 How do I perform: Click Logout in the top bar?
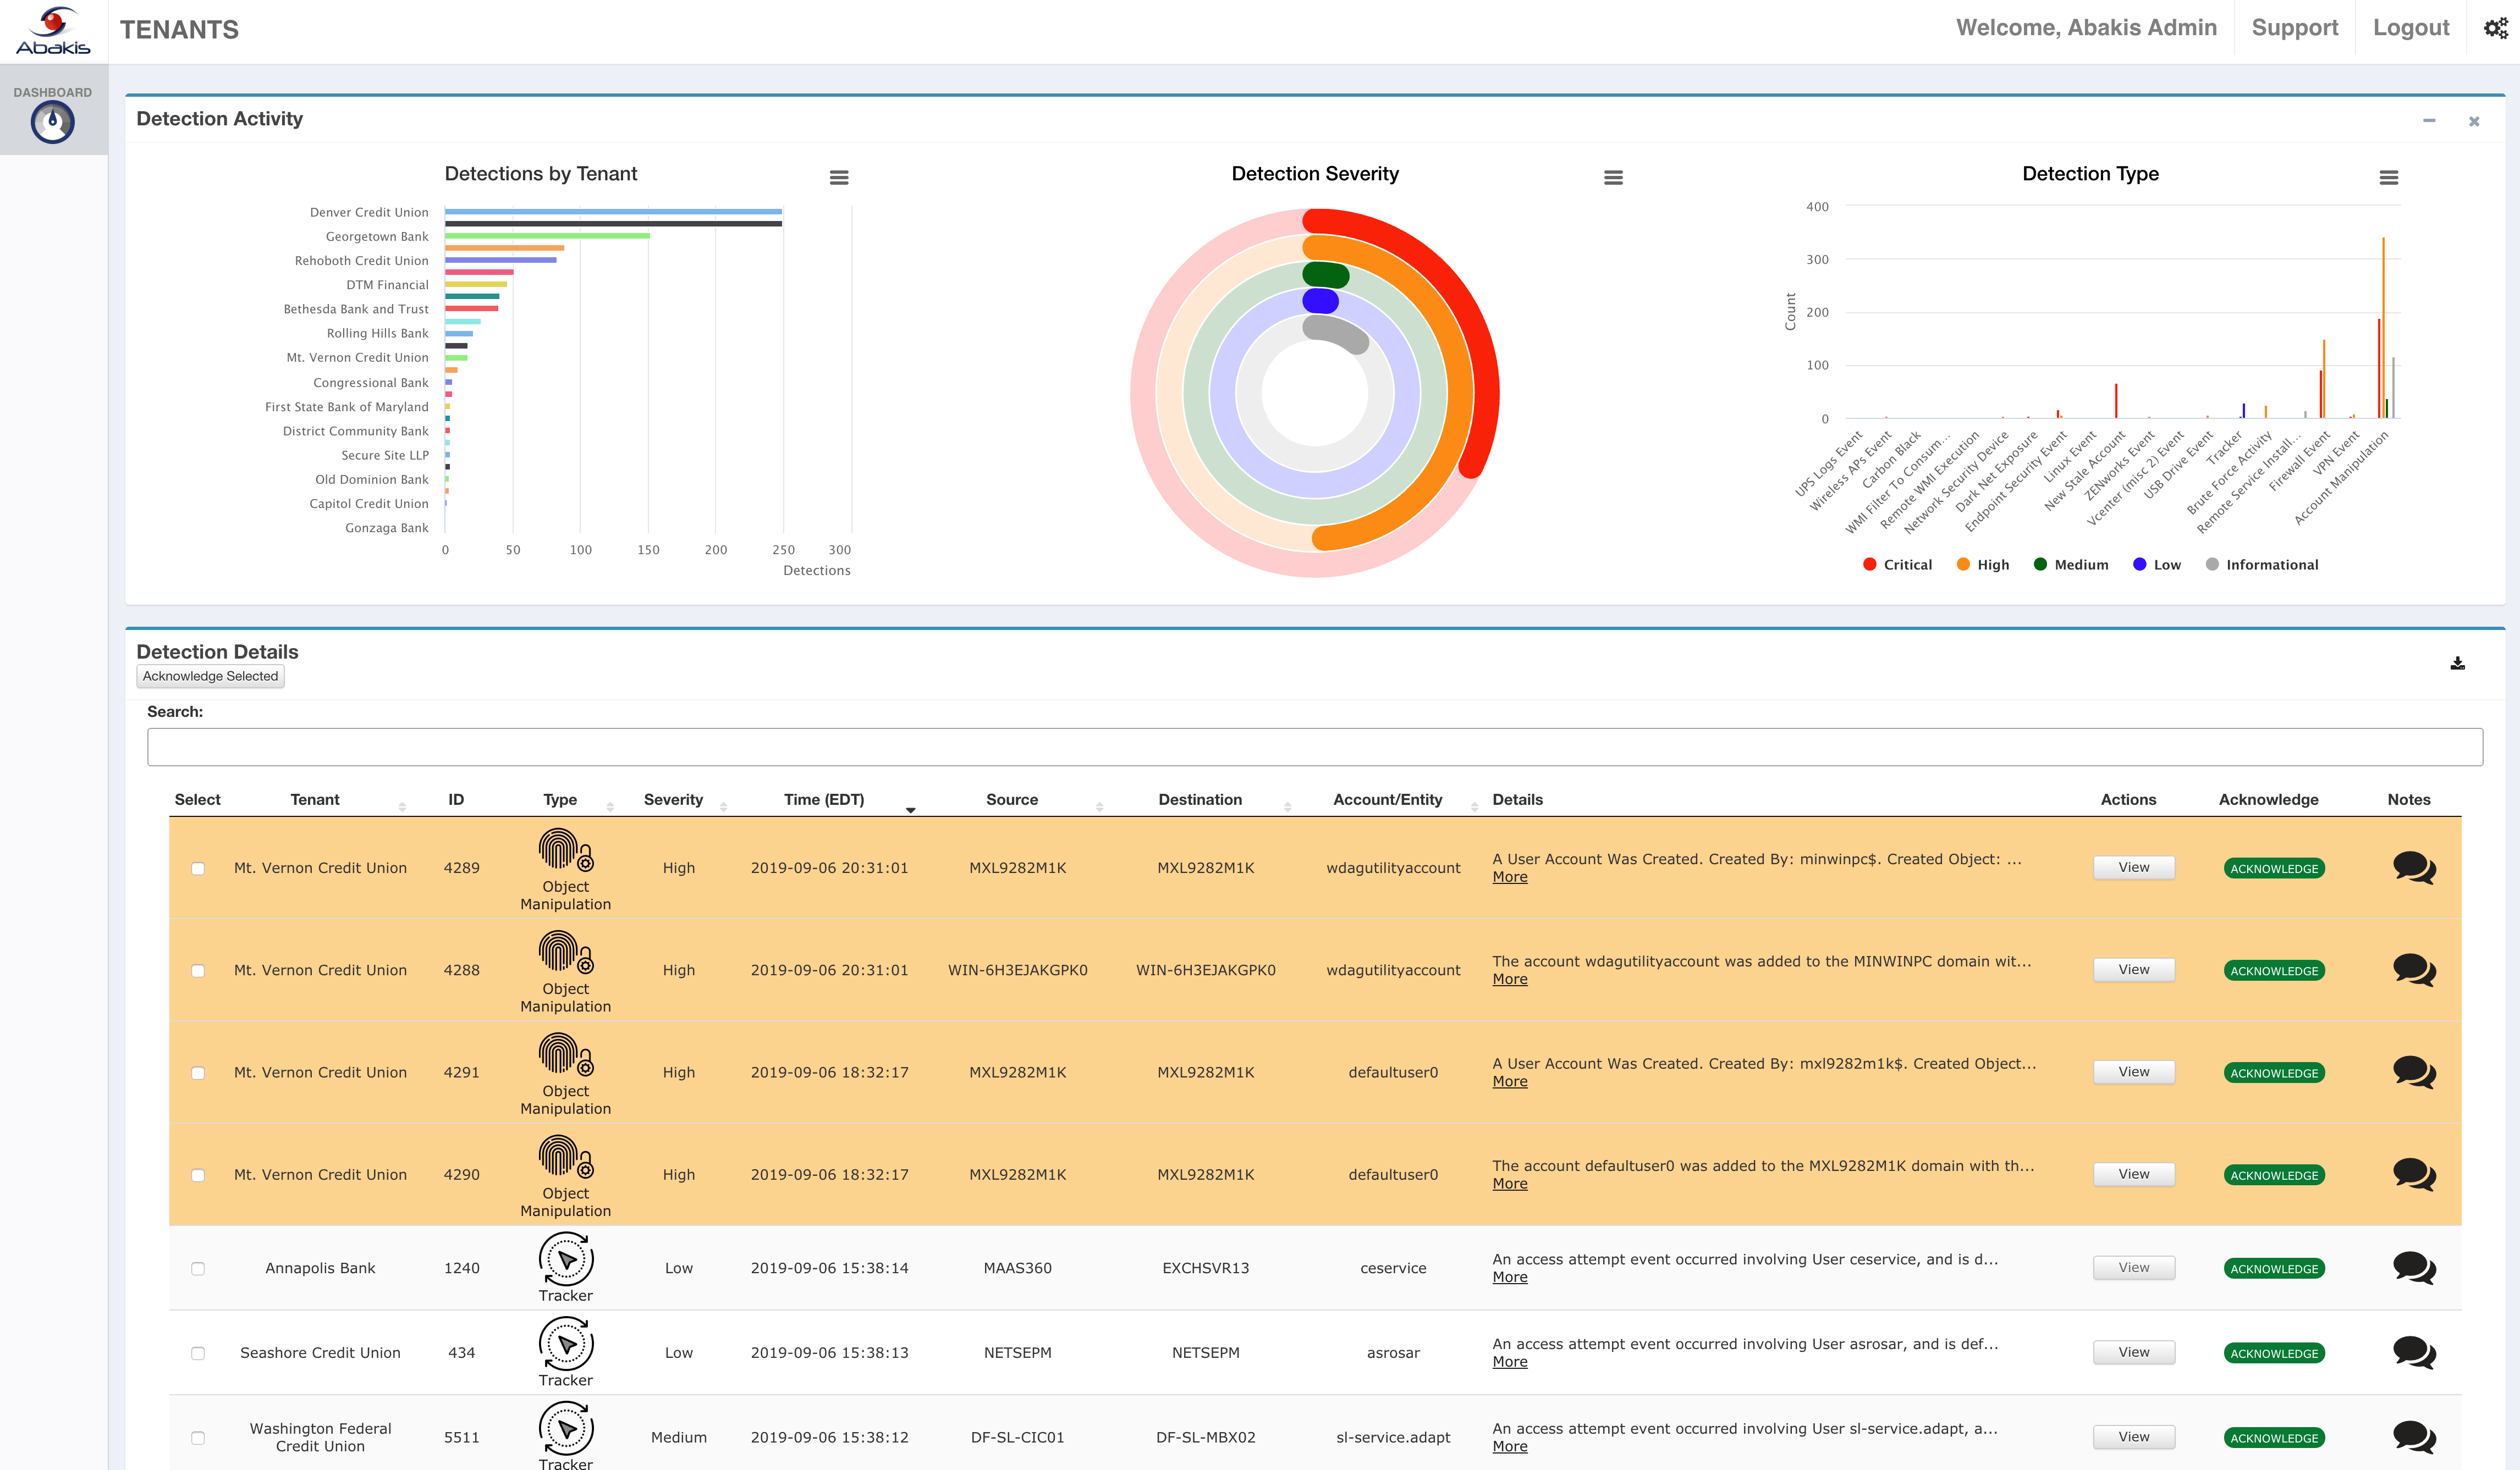[2411, 27]
